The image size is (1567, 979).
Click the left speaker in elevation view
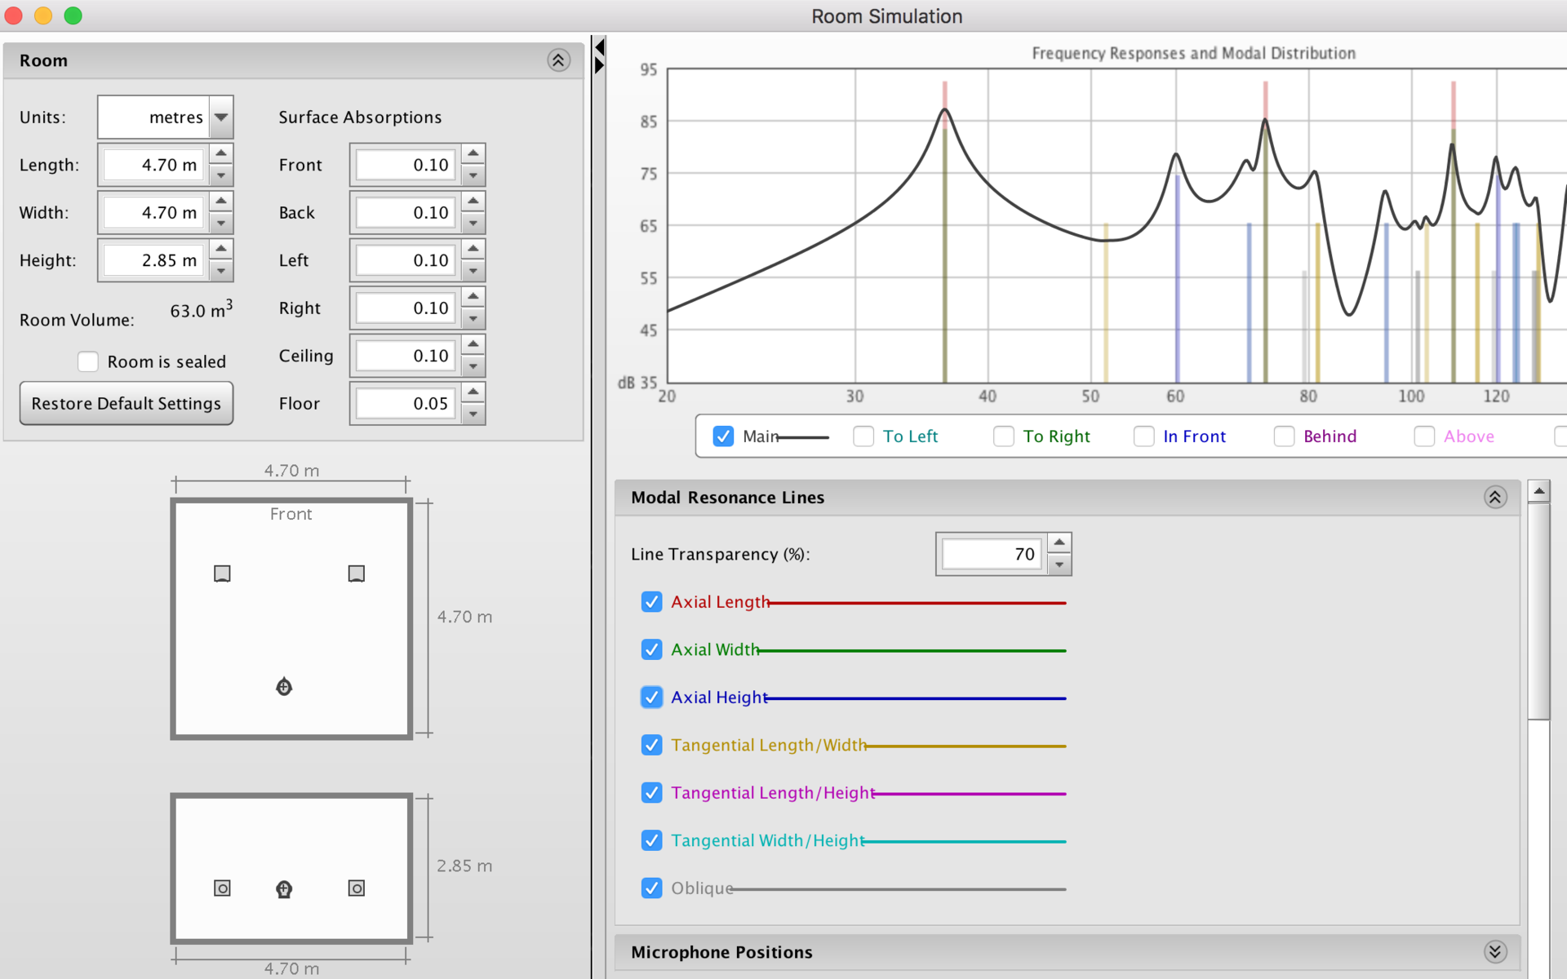pos(222,888)
